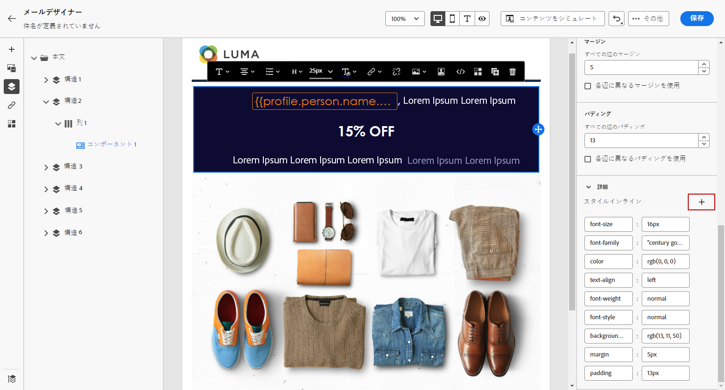Enable 各辺に異なるパディングを使用 checkbox
This screenshot has width=725, height=390.
tap(588, 159)
